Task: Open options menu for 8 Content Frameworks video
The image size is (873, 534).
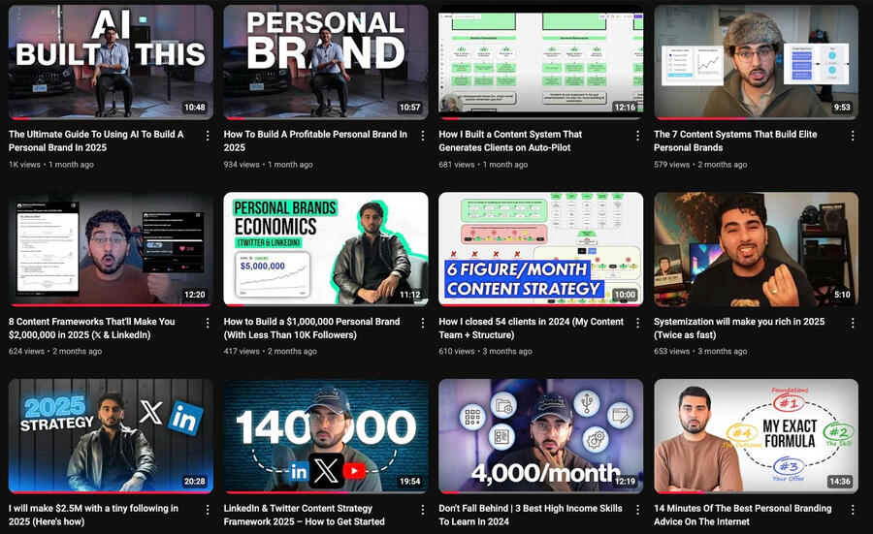Action: [208, 322]
